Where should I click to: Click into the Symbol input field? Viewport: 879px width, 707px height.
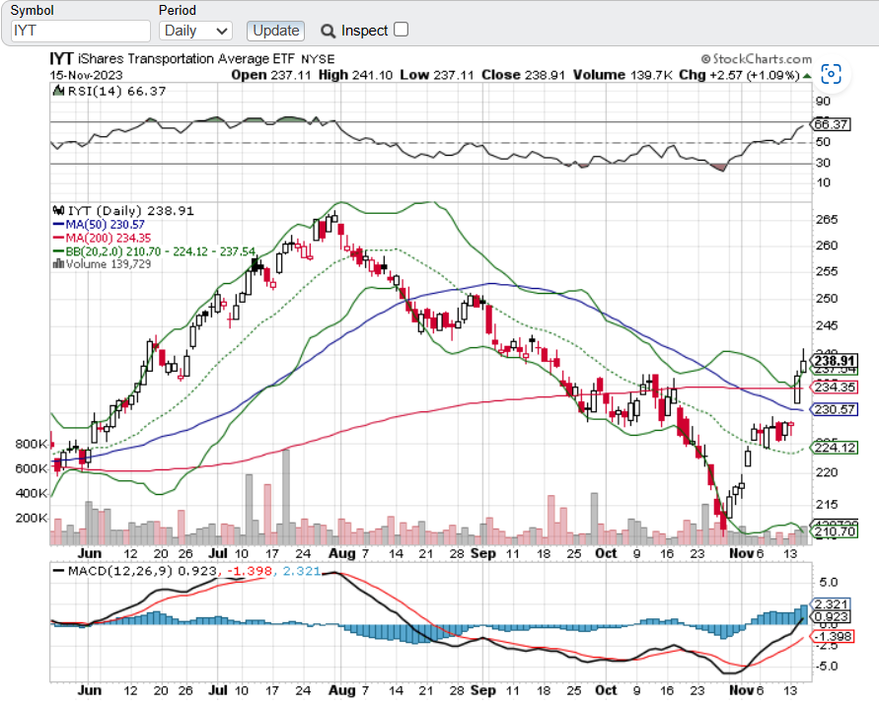point(80,31)
